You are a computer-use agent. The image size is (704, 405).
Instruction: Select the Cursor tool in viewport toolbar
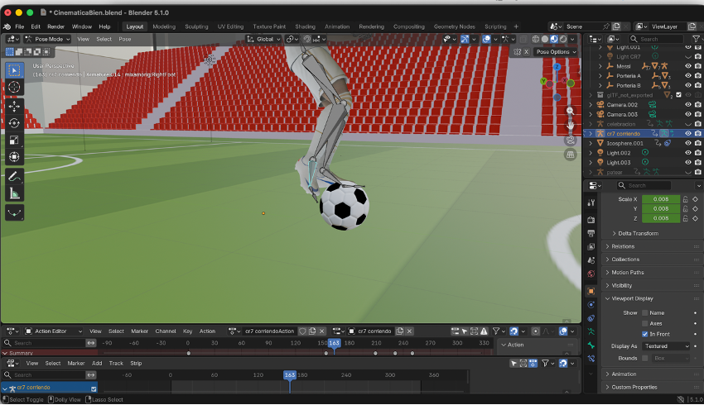point(15,88)
